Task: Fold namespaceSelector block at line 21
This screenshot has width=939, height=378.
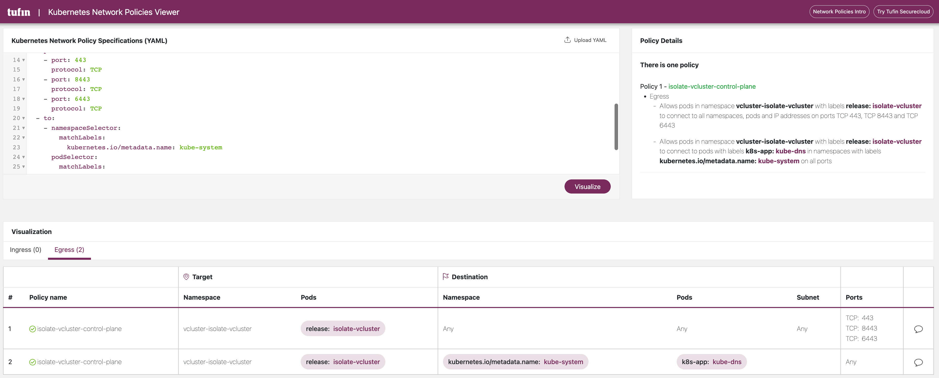Action: point(24,128)
